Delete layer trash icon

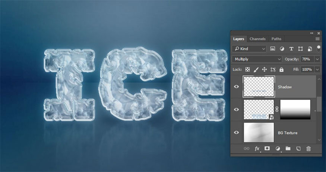pos(308,149)
